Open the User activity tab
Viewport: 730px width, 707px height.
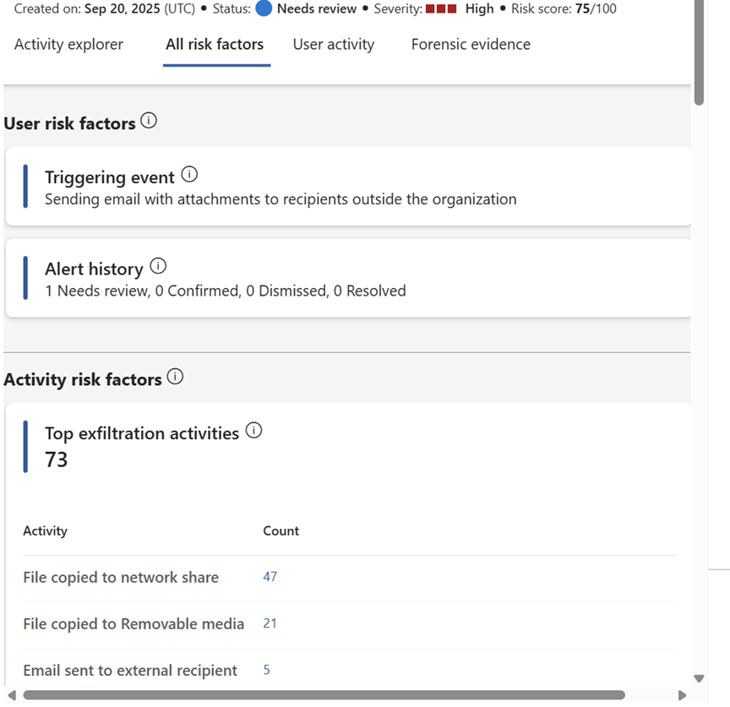(x=334, y=45)
